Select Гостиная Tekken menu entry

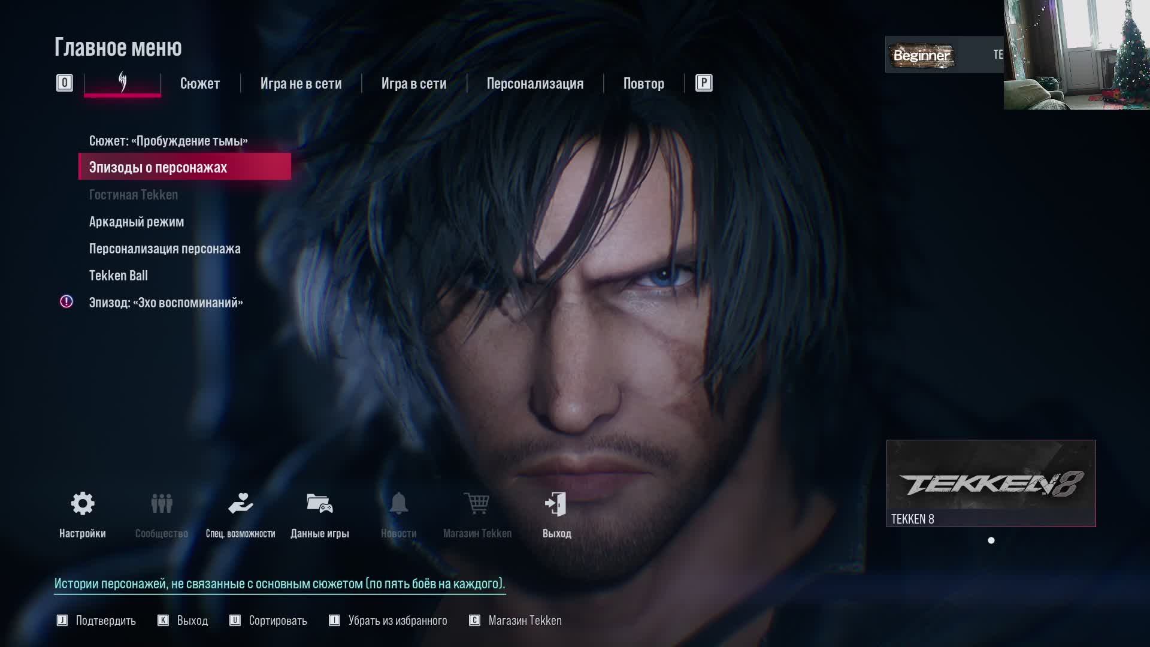click(134, 195)
